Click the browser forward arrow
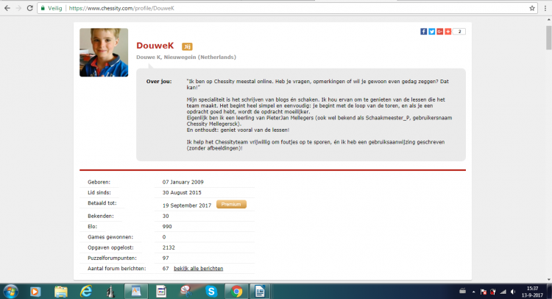Image resolution: width=552 pixels, height=299 pixels. [x=18, y=8]
